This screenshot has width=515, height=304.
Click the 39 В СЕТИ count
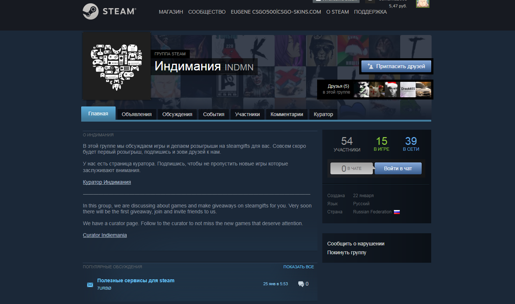411,144
